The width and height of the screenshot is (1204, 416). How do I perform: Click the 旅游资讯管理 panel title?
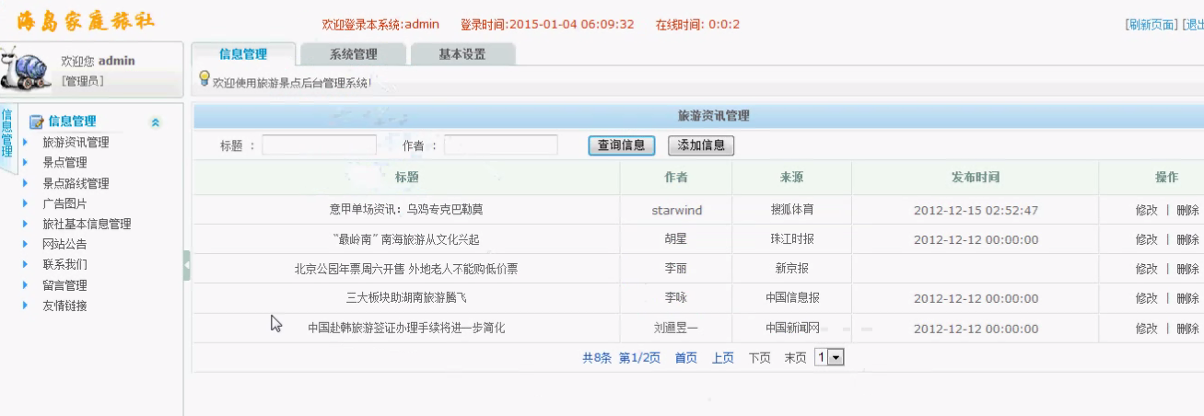click(x=713, y=116)
